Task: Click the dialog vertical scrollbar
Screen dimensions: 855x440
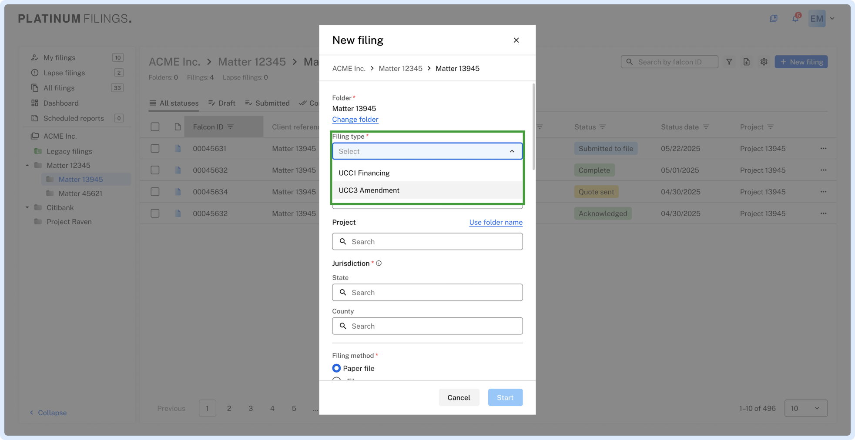Action: click(533, 127)
